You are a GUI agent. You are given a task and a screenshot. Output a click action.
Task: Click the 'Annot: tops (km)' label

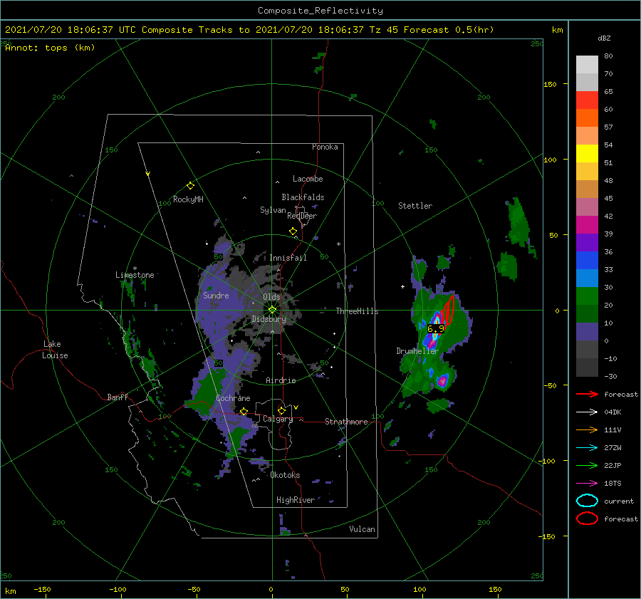tap(50, 48)
